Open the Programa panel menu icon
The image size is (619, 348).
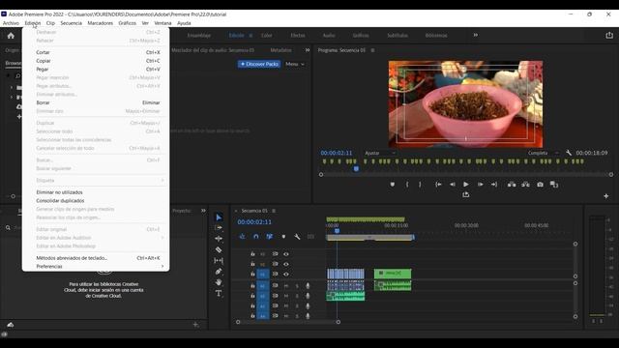click(372, 50)
